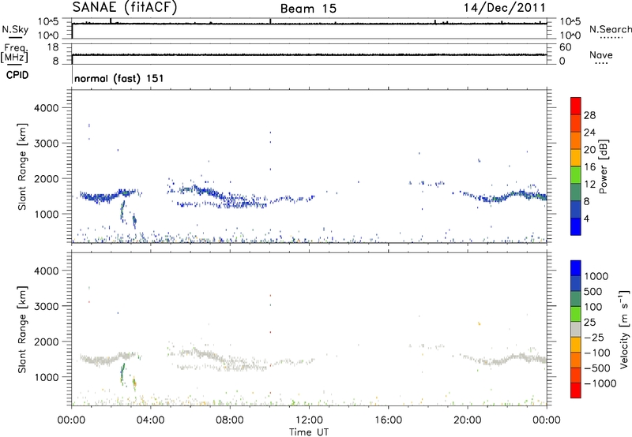Click the solid N.Sky legend line sample
This screenshot has width=632, height=437.
pos(15,38)
